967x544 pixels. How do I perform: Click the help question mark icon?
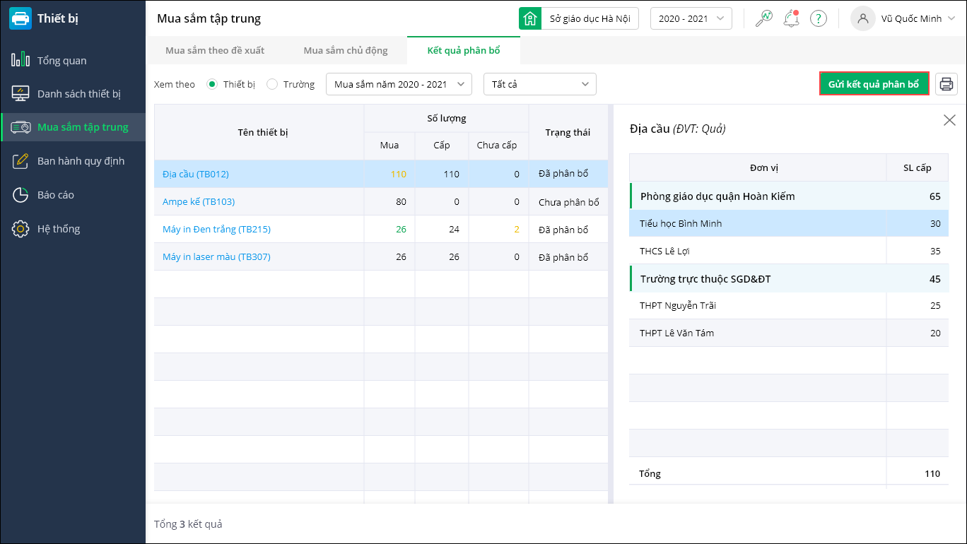pos(819,19)
